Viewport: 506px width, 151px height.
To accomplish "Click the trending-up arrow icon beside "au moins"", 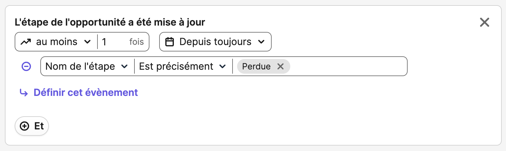I will click(26, 42).
